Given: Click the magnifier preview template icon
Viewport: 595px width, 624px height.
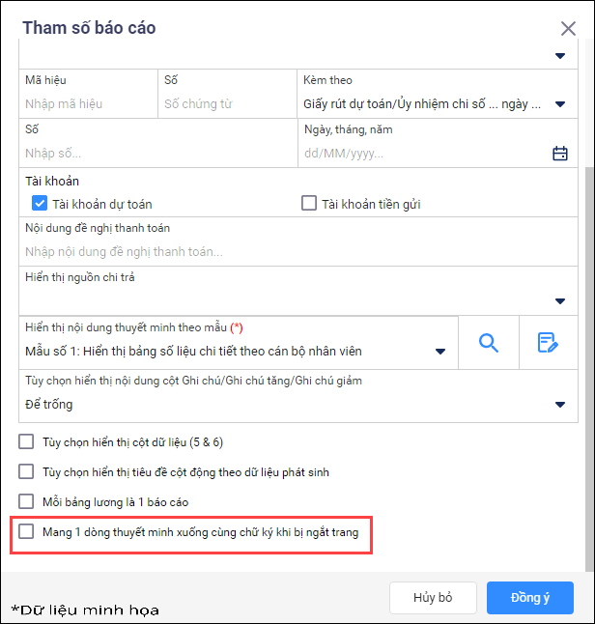Looking at the screenshot, I should (489, 343).
